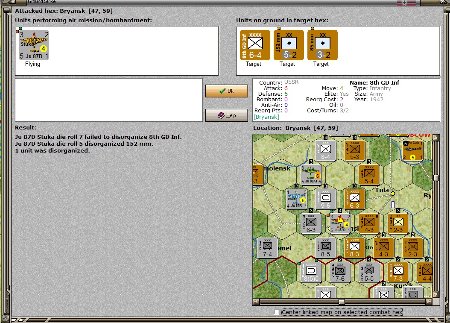Select the Soviet 5-3 infantry army counter
This screenshot has height=323, width=450.
click(x=354, y=150)
